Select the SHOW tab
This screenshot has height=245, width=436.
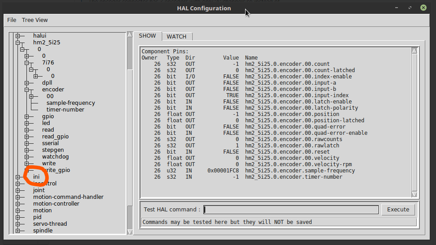pos(147,36)
